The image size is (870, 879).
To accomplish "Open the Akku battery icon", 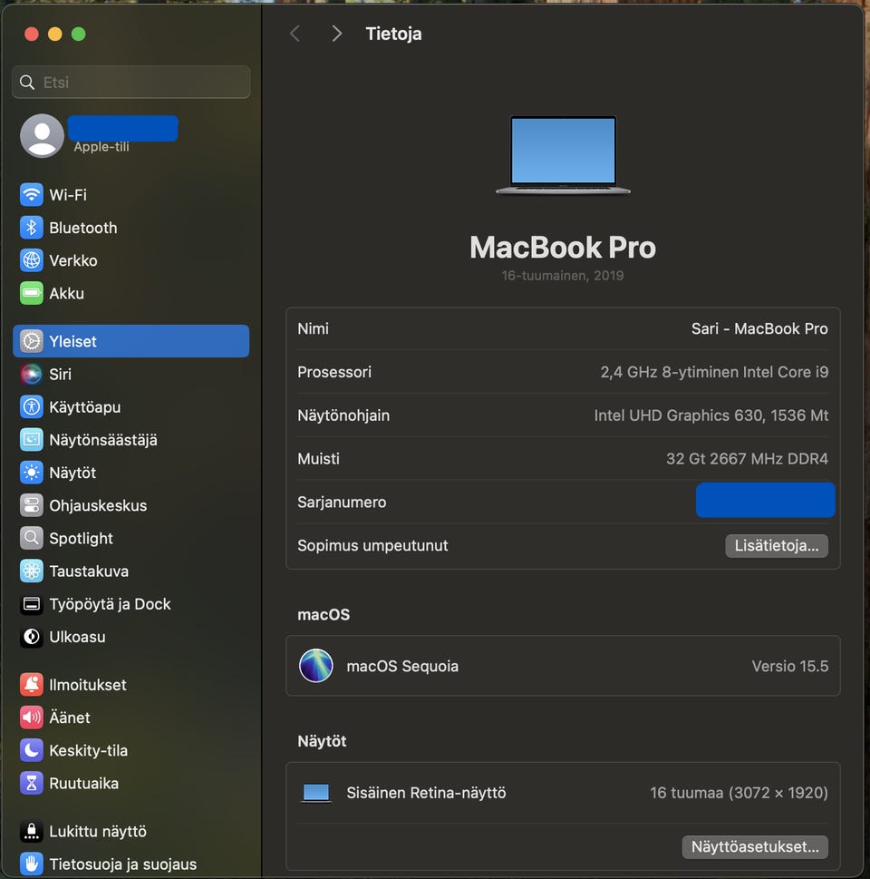I will (x=32, y=293).
